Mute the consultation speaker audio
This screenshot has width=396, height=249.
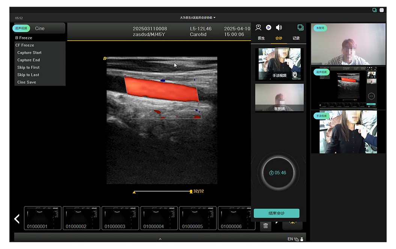point(279,27)
